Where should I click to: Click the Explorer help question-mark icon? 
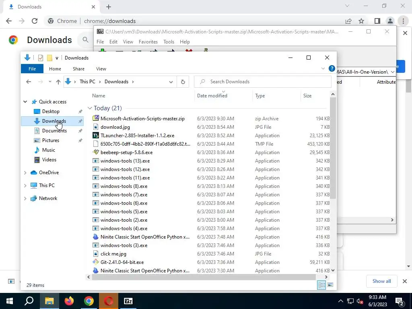(x=332, y=68)
